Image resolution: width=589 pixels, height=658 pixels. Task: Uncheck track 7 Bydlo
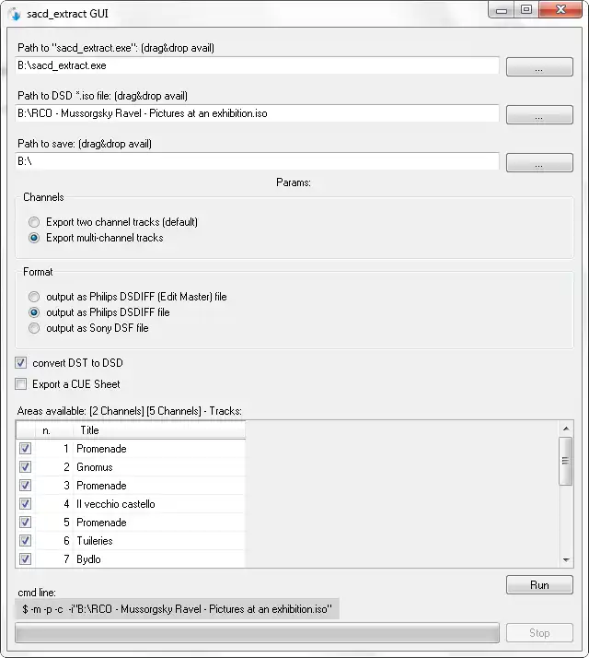[25, 559]
